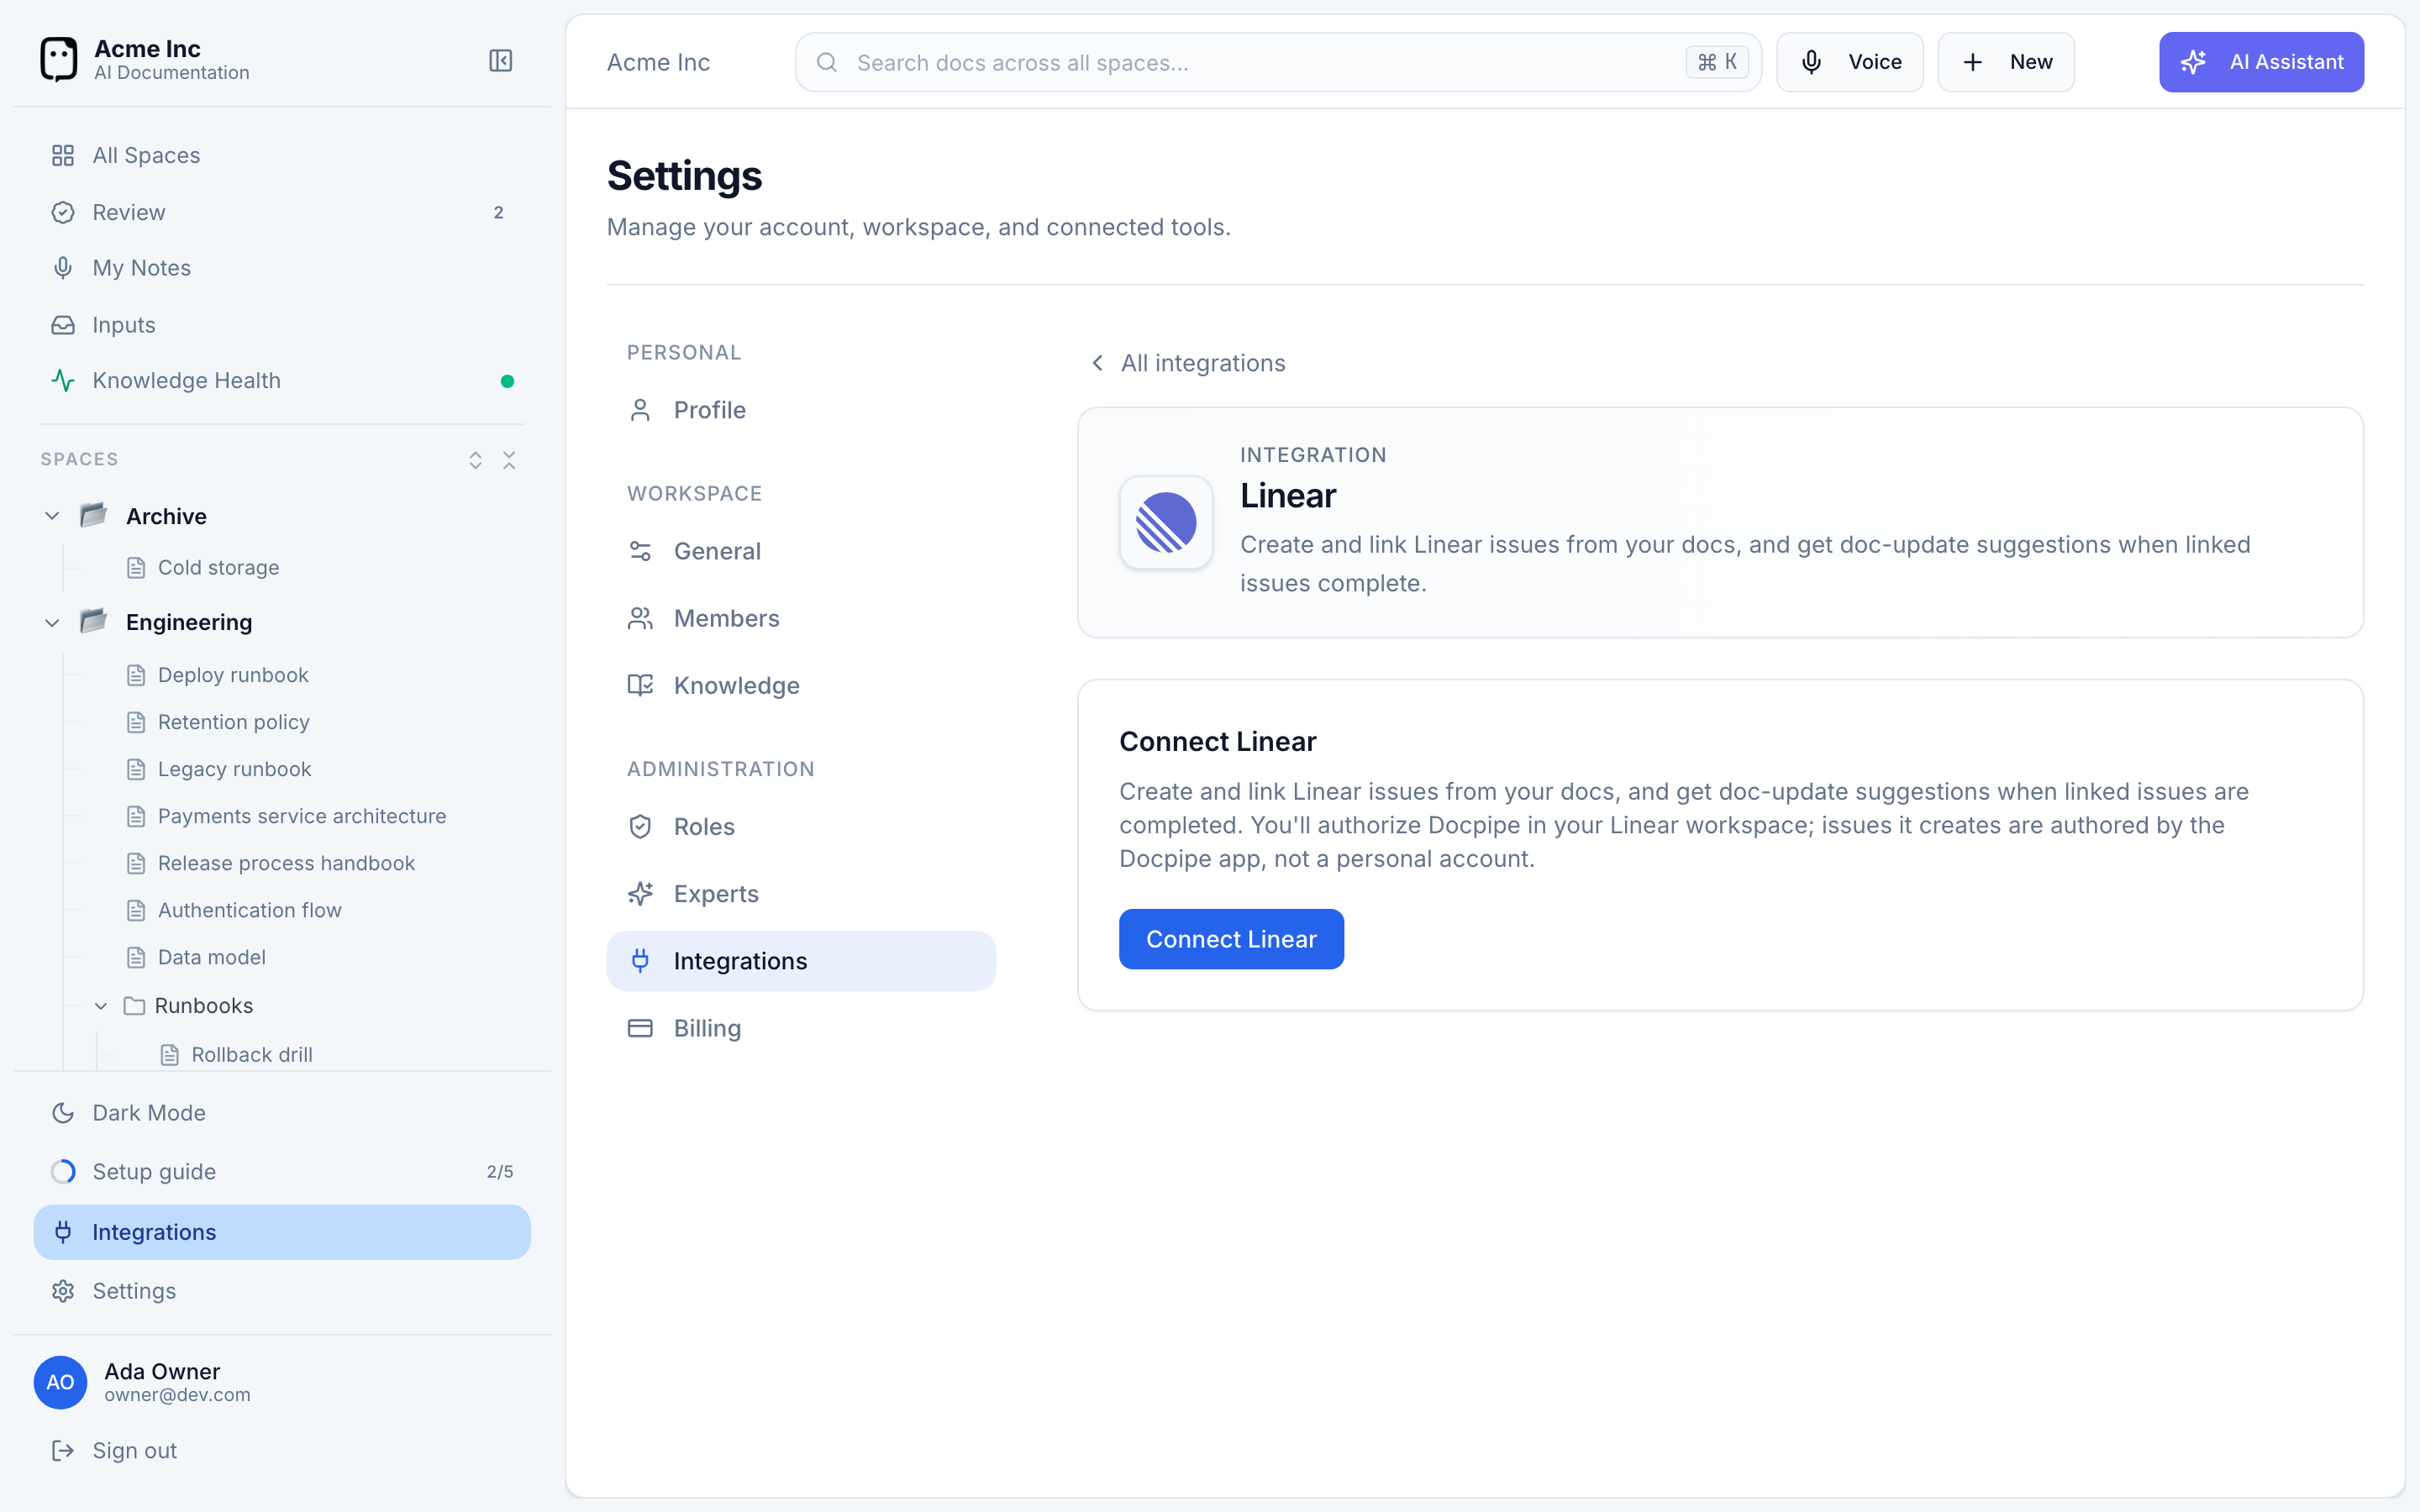Open Billing settings

pos(800,1028)
